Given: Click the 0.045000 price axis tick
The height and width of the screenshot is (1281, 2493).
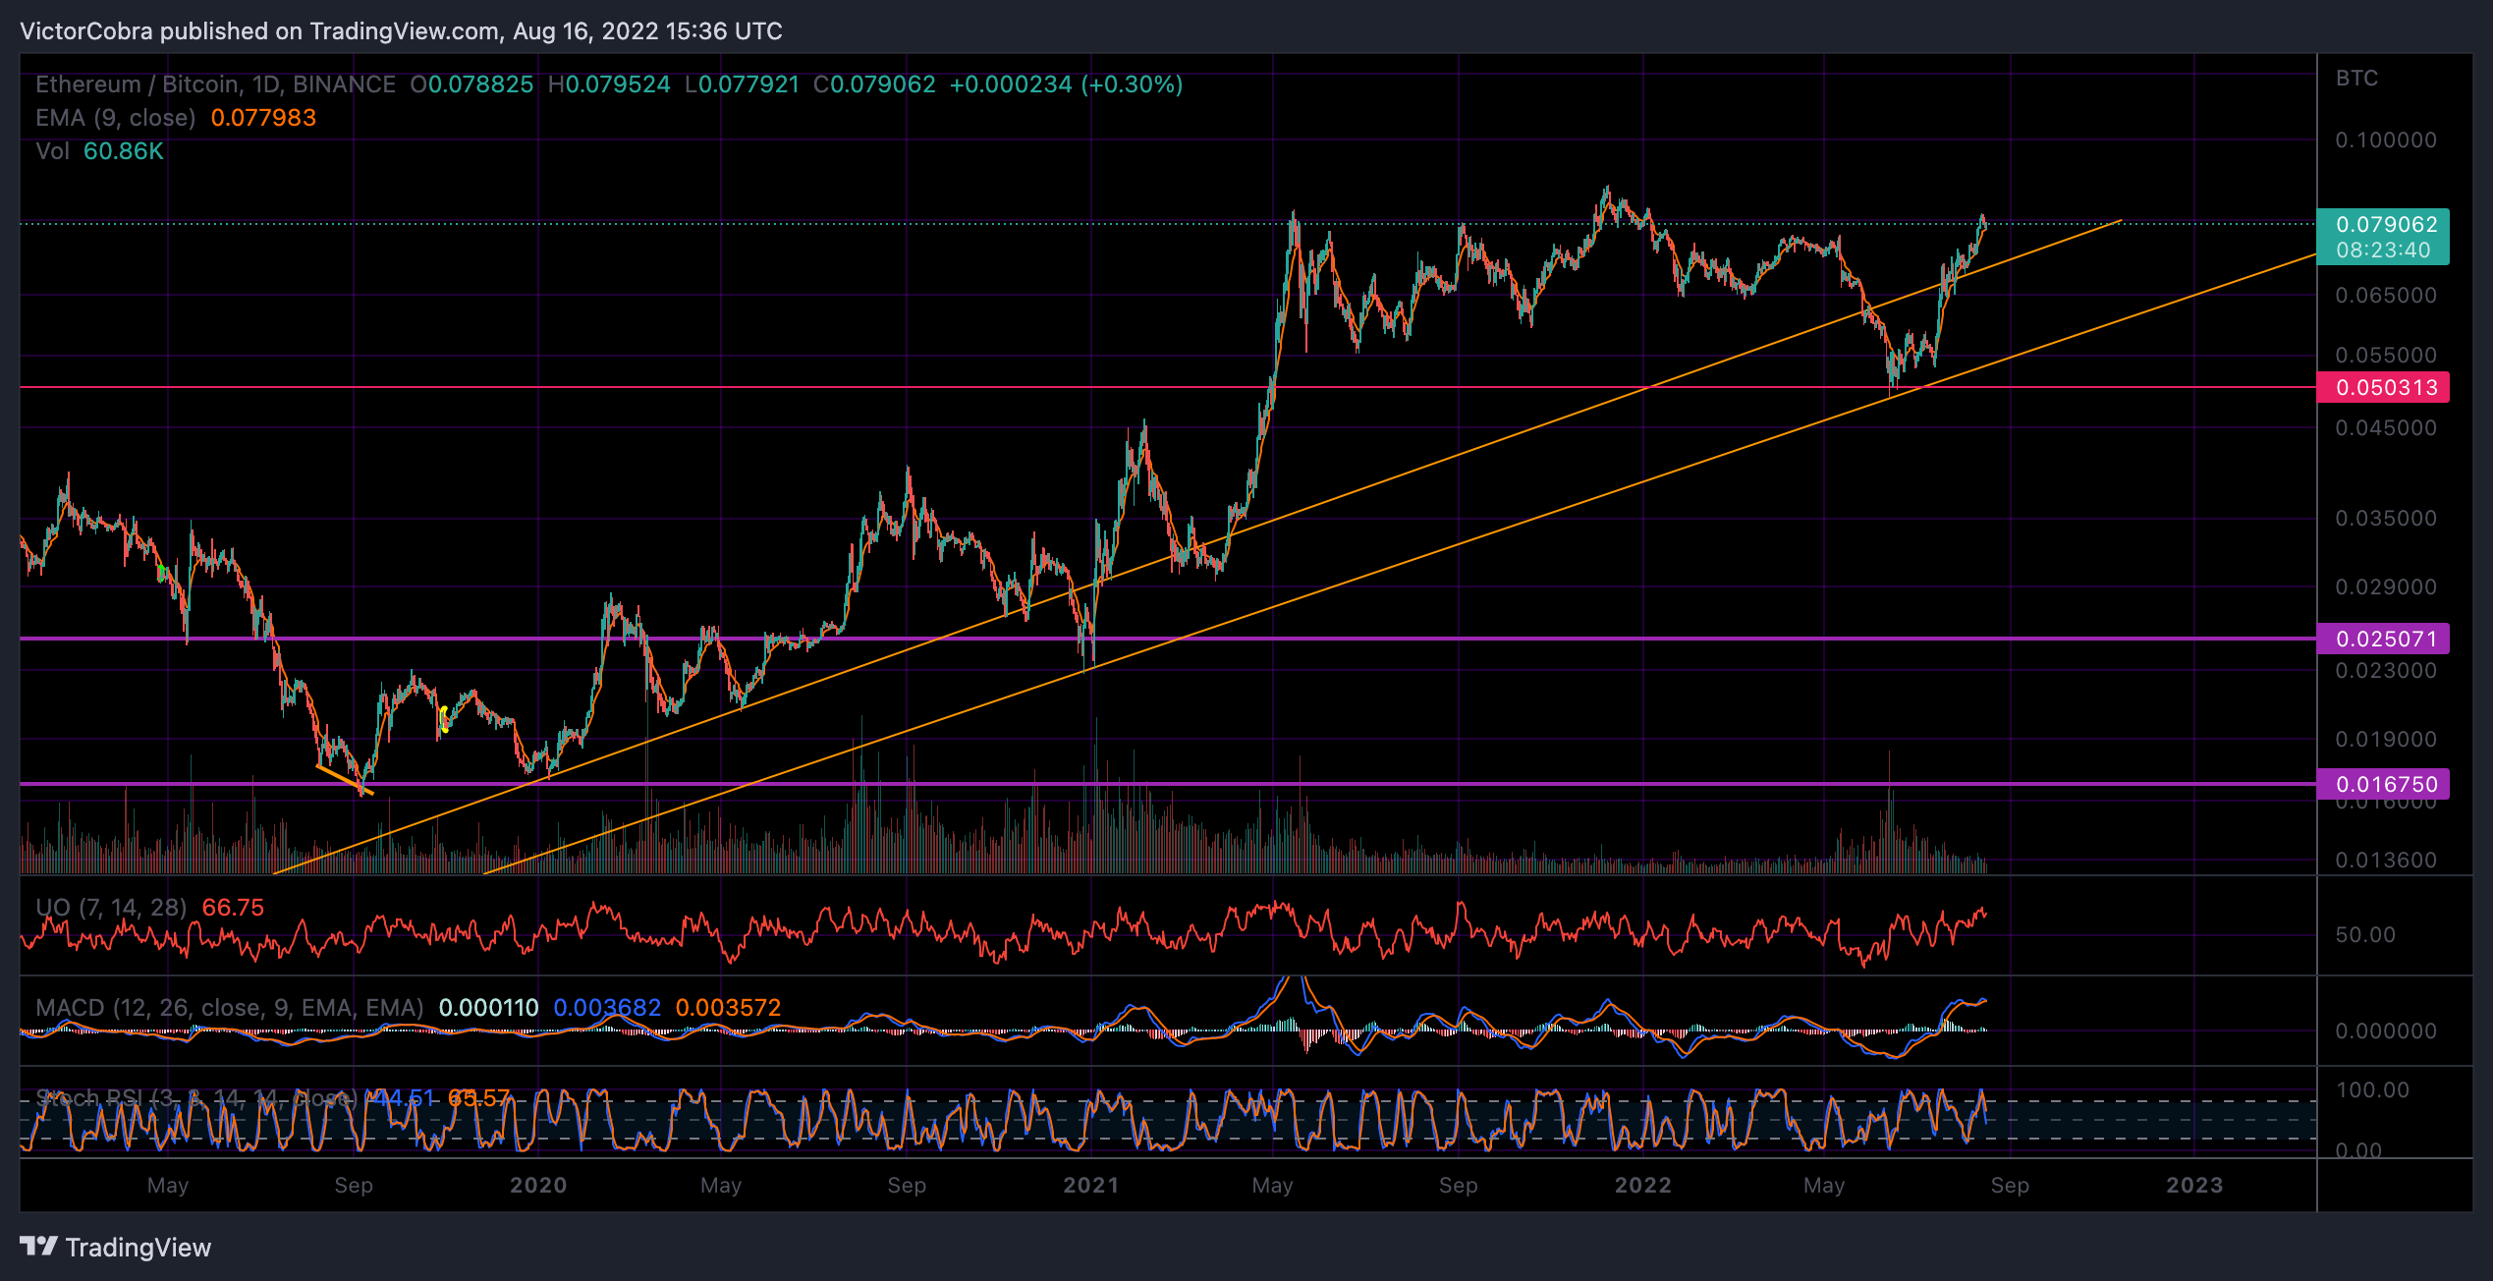Looking at the screenshot, I should tap(2386, 428).
